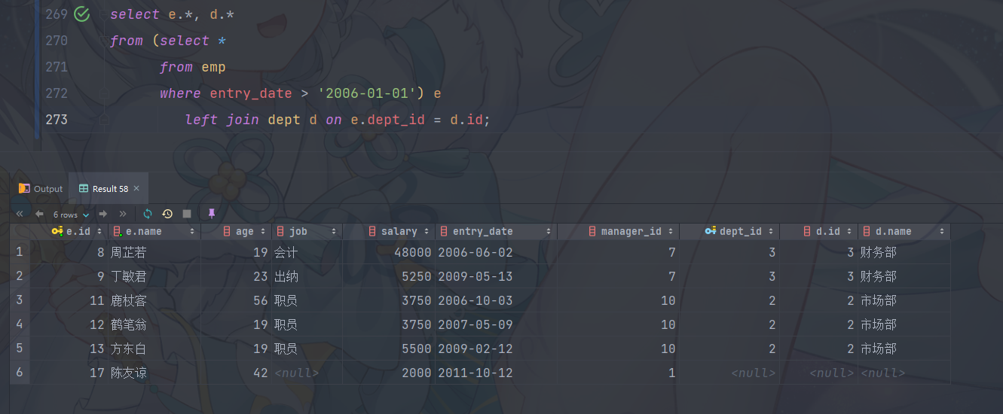The image size is (1003, 414).
Task: Click the entry date cell 2006-10-03
Action: tap(496, 300)
